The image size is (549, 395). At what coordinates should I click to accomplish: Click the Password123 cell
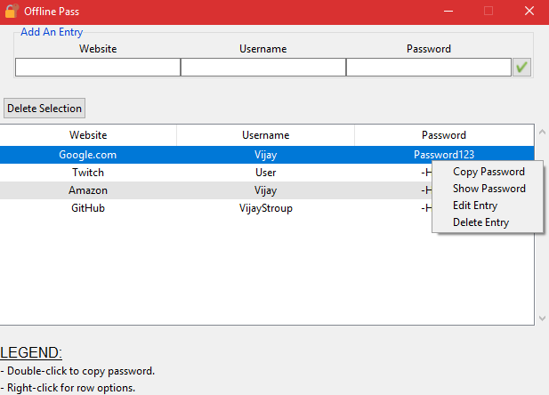coord(444,155)
